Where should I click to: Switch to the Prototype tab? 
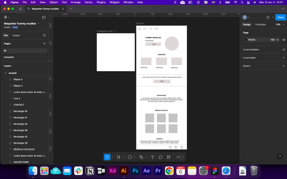click(260, 24)
